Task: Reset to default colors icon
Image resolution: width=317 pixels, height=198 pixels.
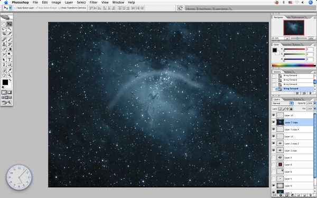Action: coord(3,87)
